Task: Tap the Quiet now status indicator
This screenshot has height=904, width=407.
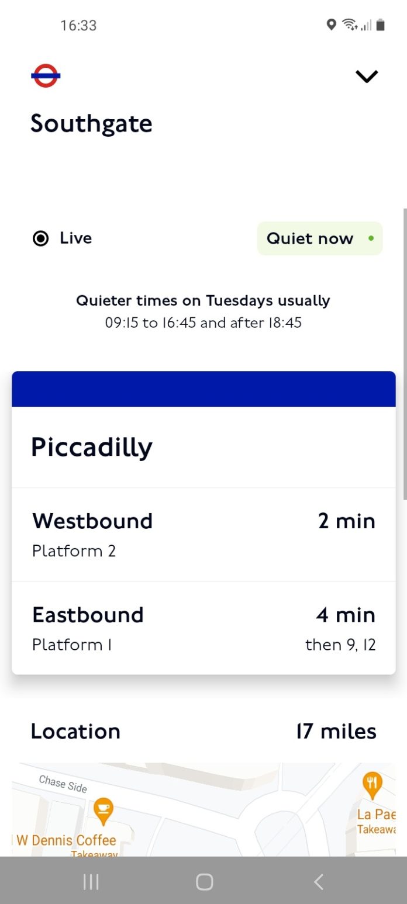Action: tap(320, 238)
